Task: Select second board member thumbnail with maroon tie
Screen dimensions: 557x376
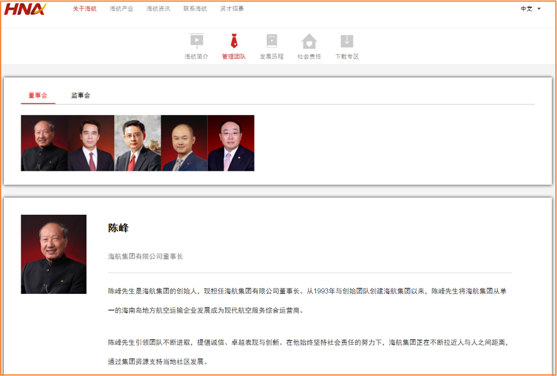Action: 91,143
